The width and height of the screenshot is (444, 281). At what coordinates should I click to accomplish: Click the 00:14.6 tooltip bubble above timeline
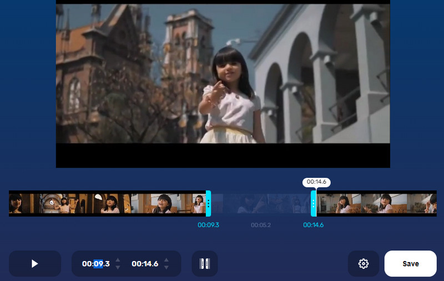pyautogui.click(x=316, y=182)
